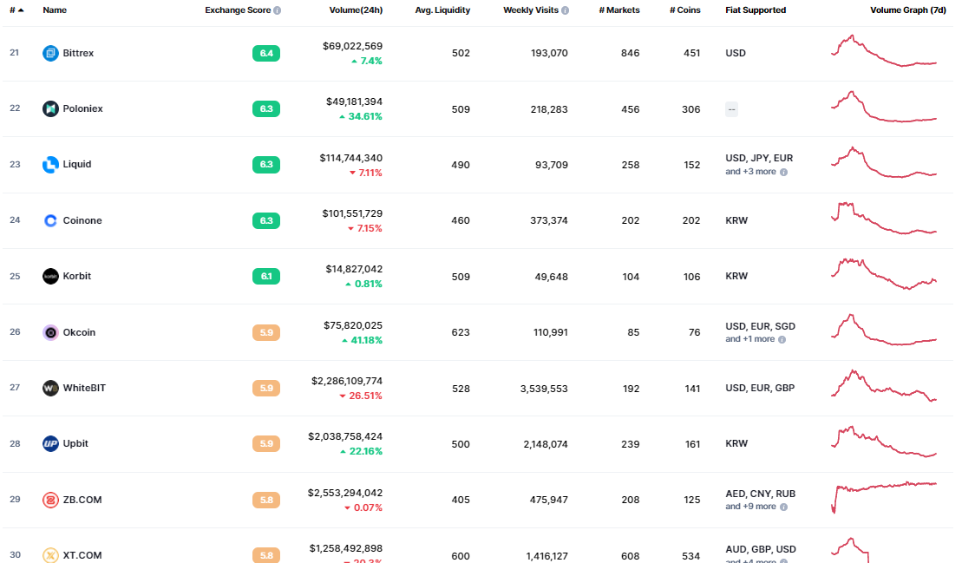
Task: Click Poloniex's 34.61% volume change
Action: [x=361, y=116]
